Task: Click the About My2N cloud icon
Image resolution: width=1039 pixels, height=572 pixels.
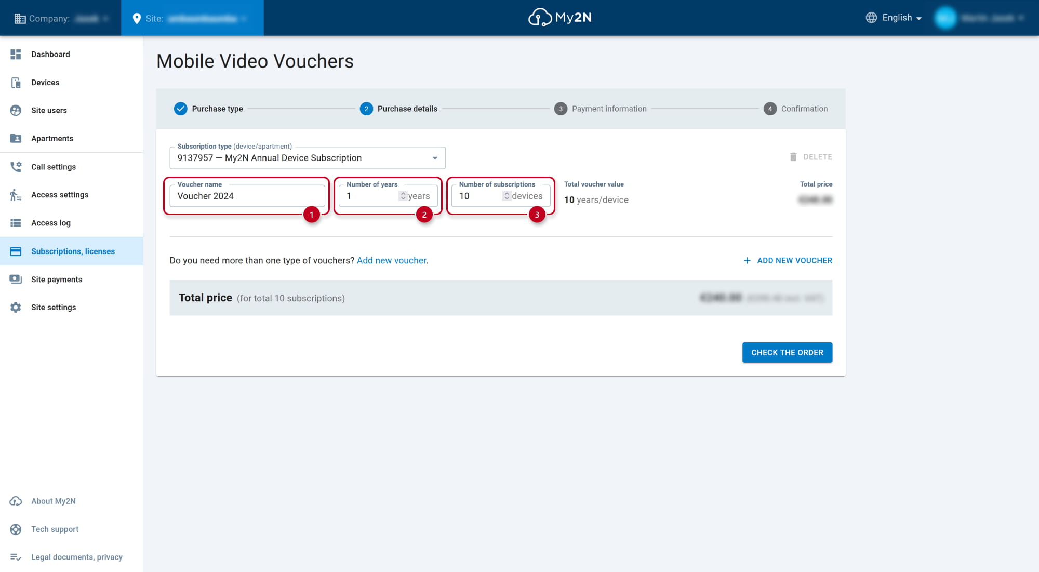Action: [x=16, y=501]
